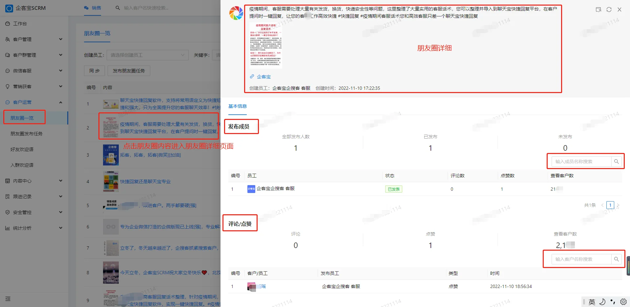Viewport: 630px width, 307px height.
Task: Click the 安全管控 shield icon
Action: coord(8,212)
